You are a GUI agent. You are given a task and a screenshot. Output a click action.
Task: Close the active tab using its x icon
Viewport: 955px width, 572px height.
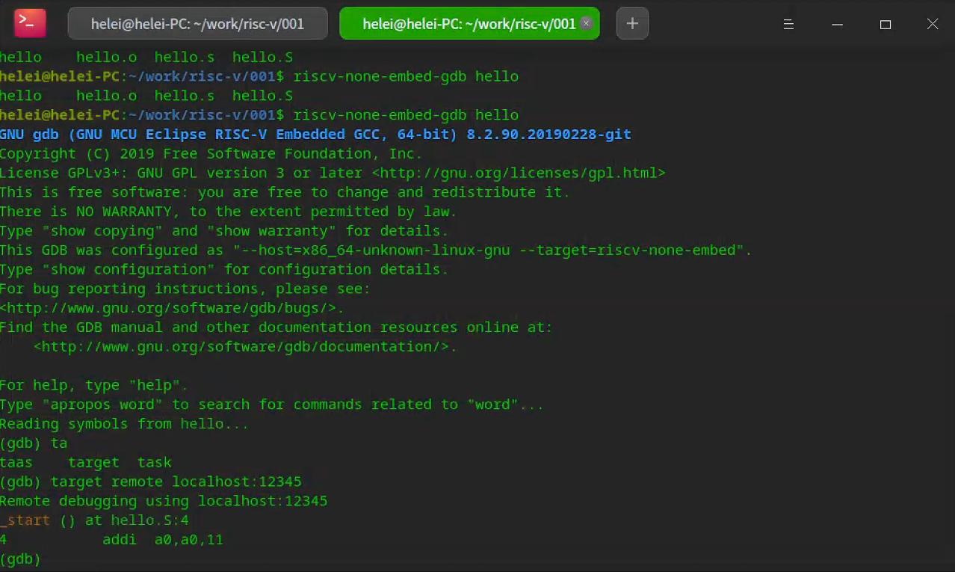587,23
